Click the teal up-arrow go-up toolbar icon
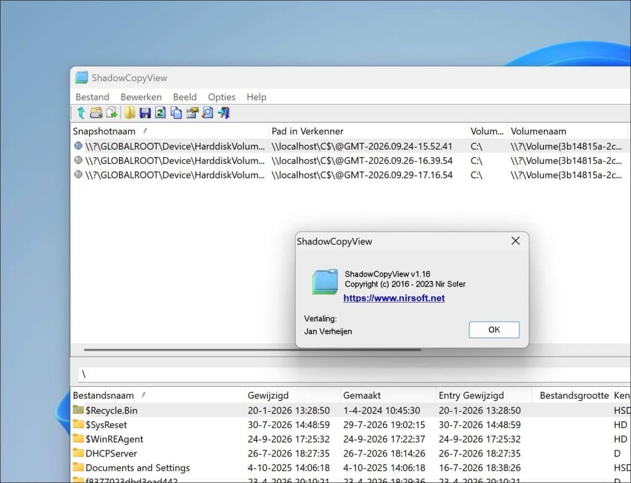The width and height of the screenshot is (631, 483). pos(81,113)
